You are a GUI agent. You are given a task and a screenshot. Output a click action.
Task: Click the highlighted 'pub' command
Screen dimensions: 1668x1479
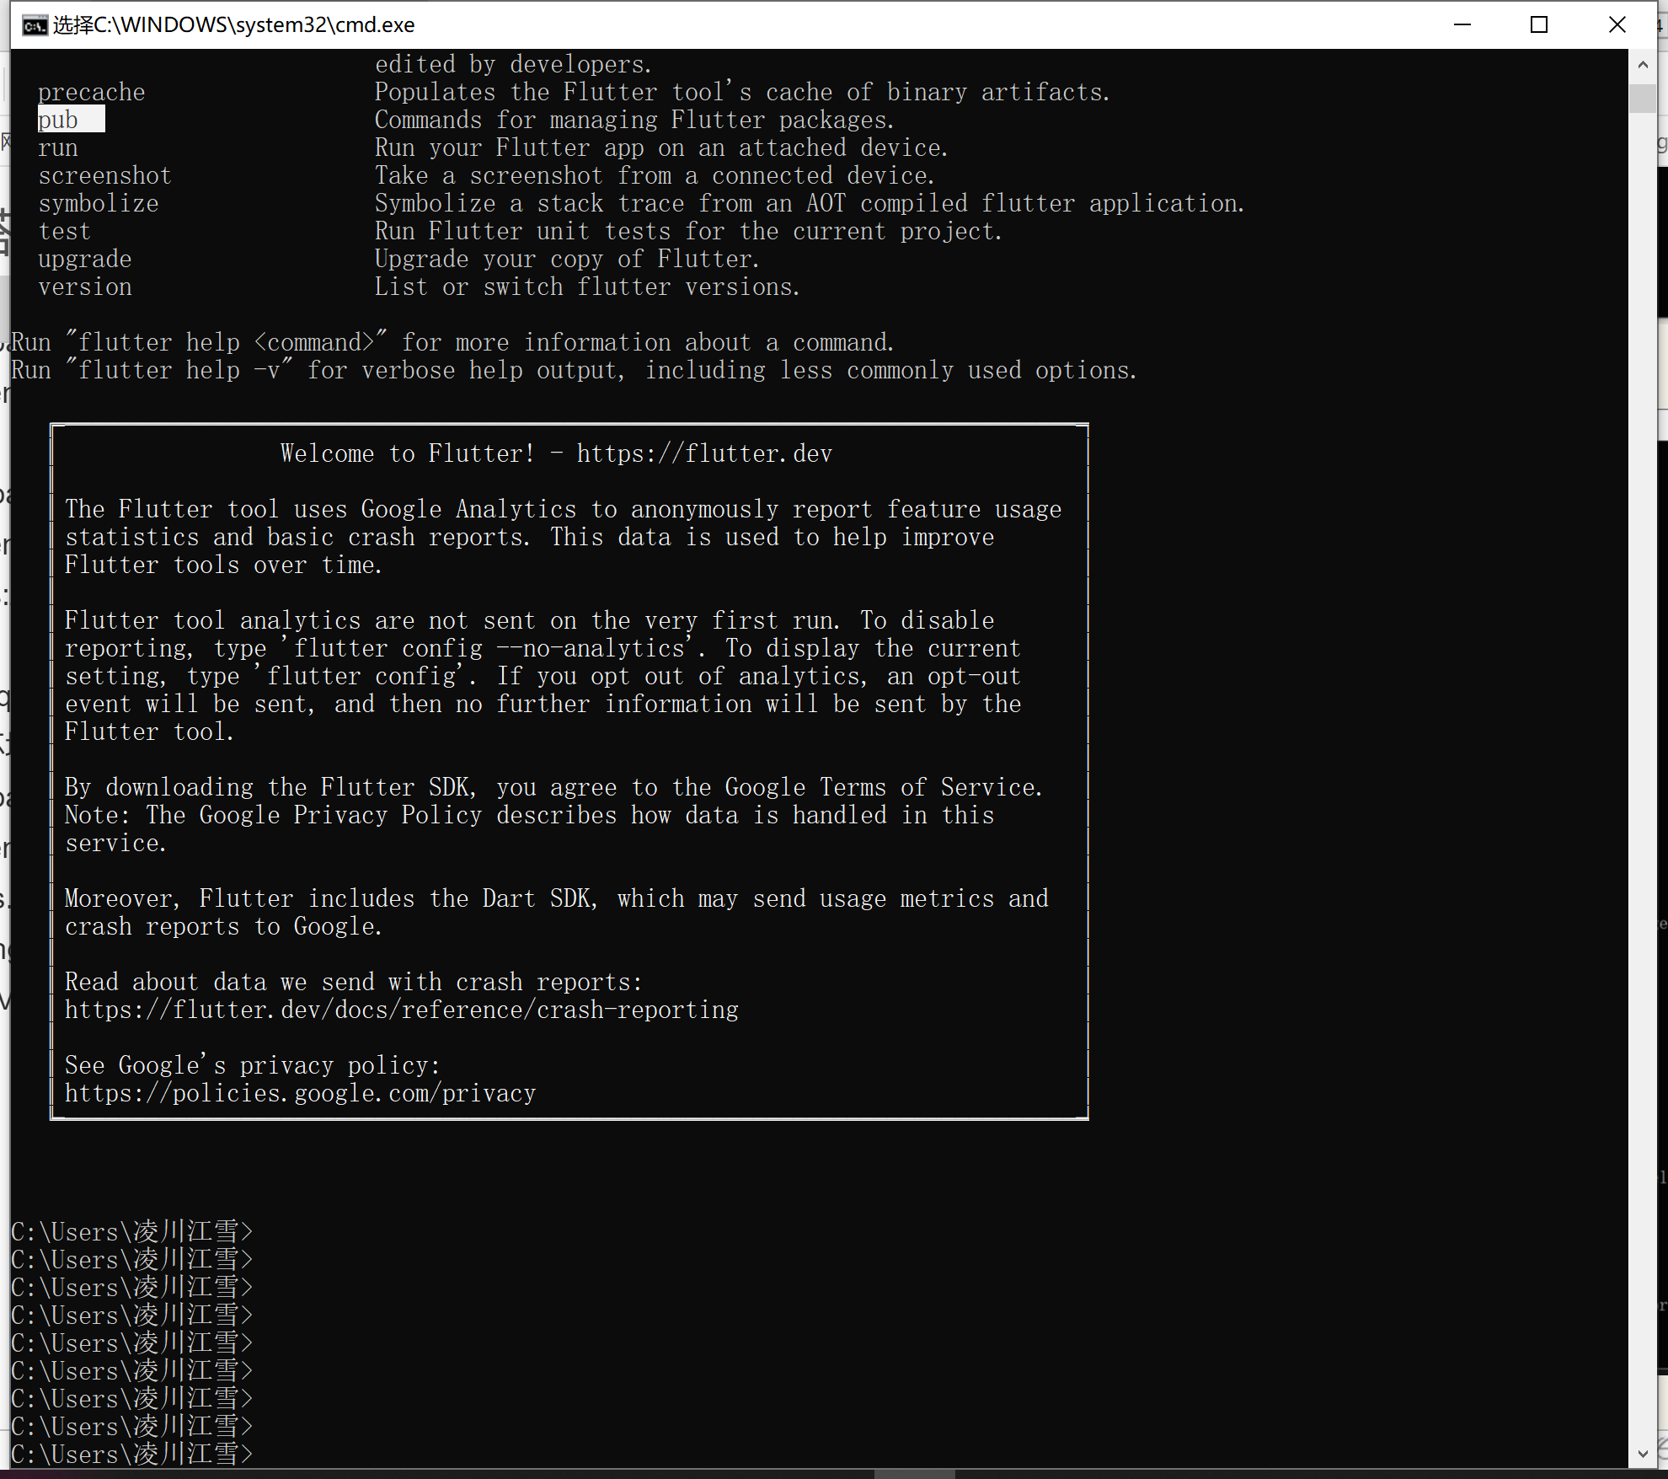[x=71, y=120]
